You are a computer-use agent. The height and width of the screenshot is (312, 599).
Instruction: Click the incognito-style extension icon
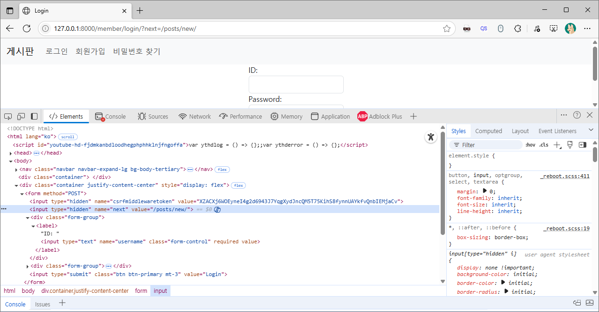466,28
